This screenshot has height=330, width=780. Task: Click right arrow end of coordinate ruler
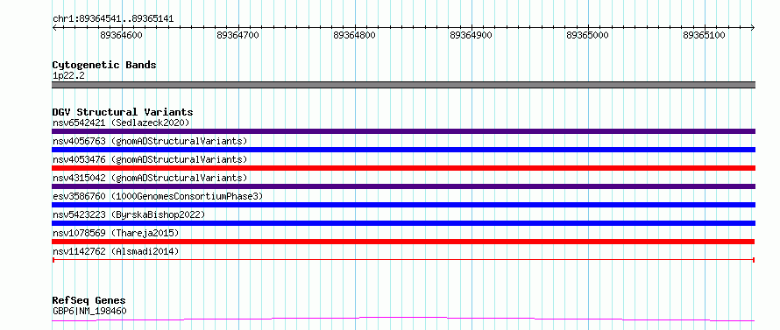coord(753,27)
